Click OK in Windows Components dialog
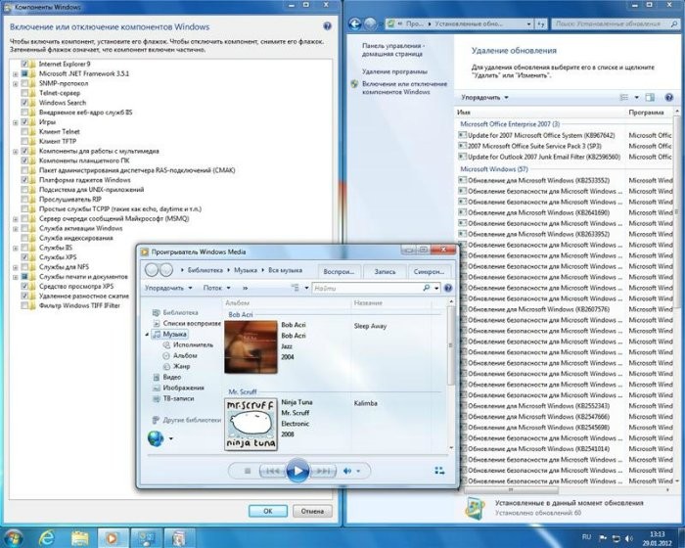The image size is (685, 548). (x=268, y=511)
